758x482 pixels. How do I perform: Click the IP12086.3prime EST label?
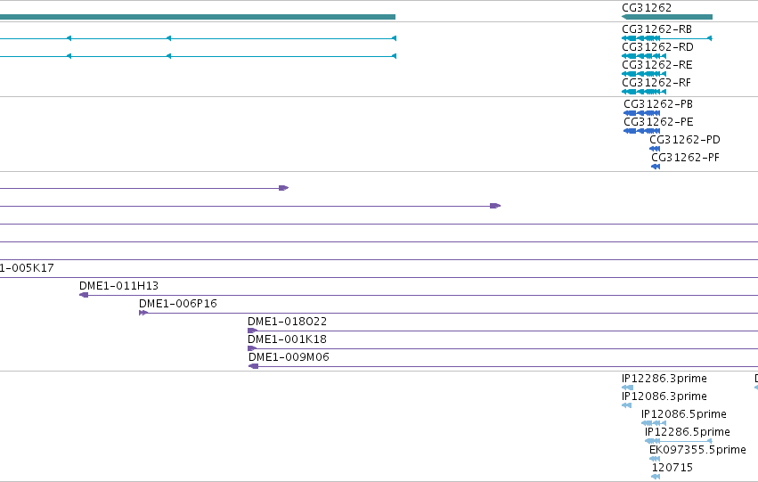coord(664,396)
